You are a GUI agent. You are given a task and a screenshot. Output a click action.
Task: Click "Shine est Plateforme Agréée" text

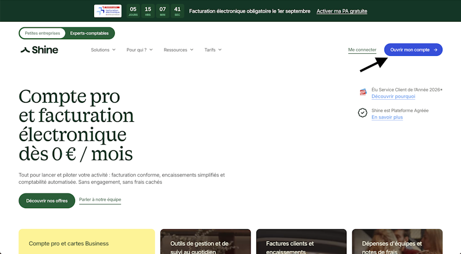400,110
